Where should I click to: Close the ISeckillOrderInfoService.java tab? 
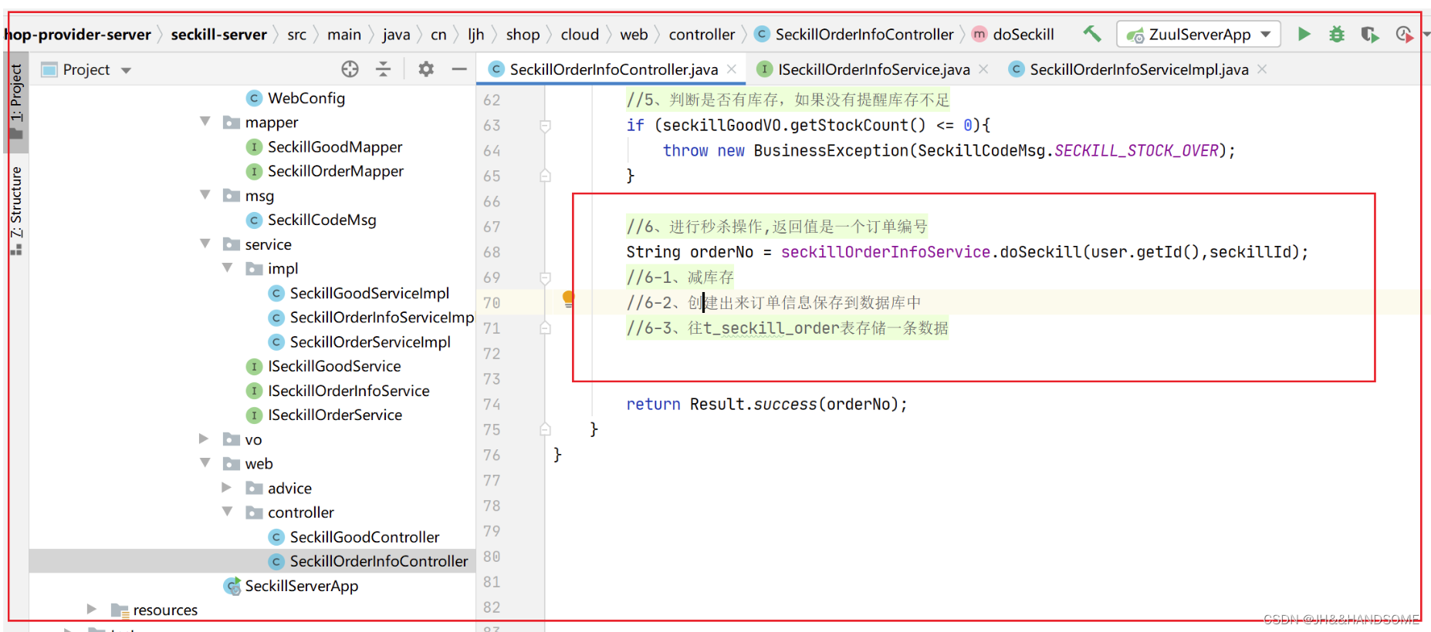click(983, 69)
